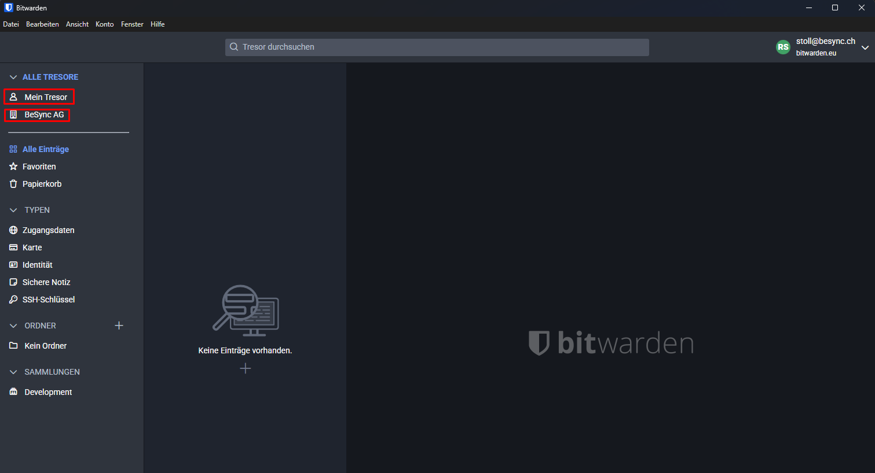The width and height of the screenshot is (875, 473).
Task: Click the plus icon below 'Keine Einträge vorhanden'
Action: tap(246, 368)
